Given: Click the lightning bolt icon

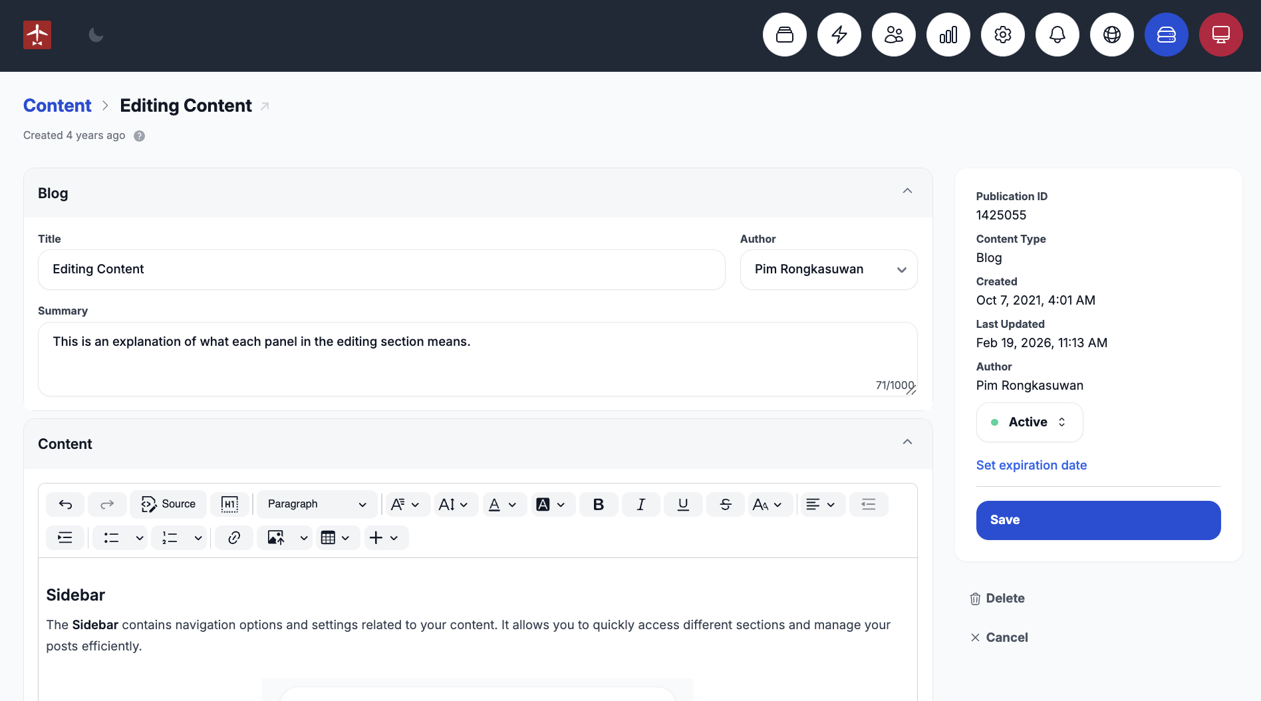Looking at the screenshot, I should 839,35.
